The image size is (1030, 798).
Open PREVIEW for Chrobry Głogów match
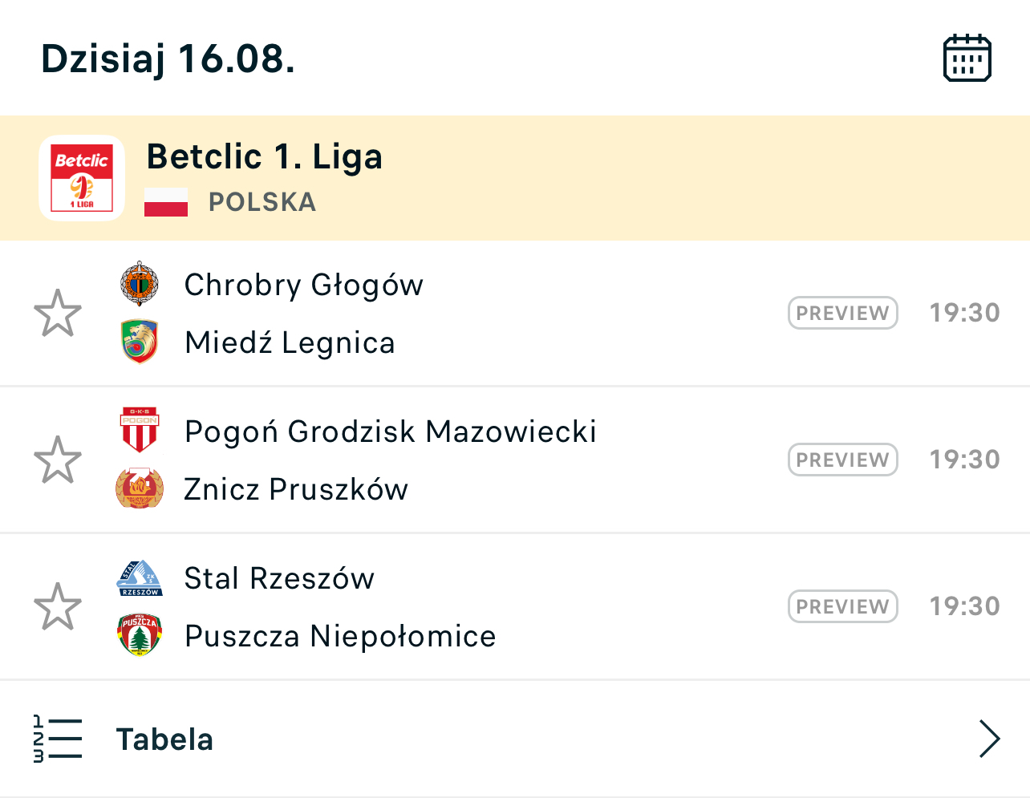coord(842,313)
